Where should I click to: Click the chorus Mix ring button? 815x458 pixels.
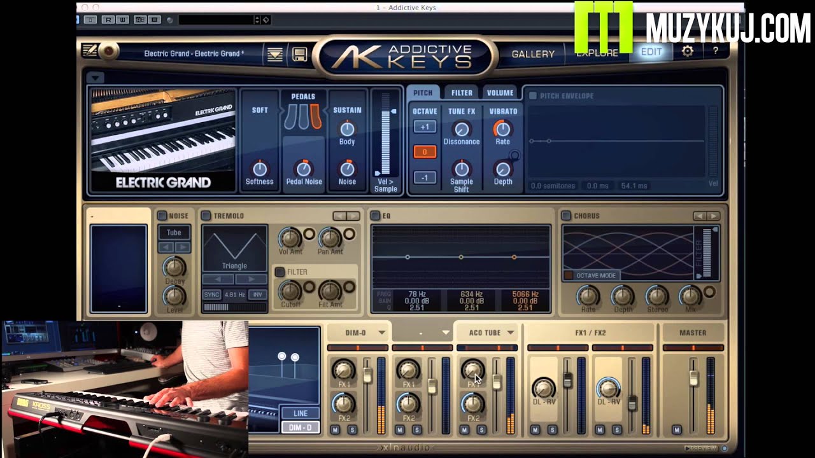point(709,292)
